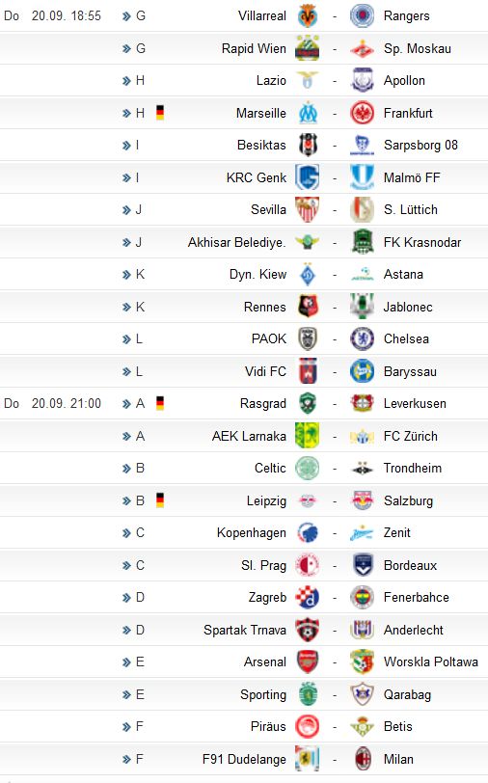Screen dimensions: 488x783
Task: Click the F91 Dudelange team name
Action: pyautogui.click(x=244, y=760)
